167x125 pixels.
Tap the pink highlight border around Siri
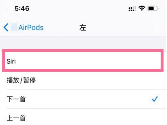coord(83,51)
